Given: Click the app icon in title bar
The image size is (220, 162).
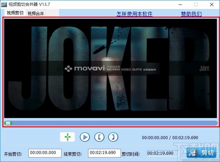Looking at the screenshot, I should [4, 4].
